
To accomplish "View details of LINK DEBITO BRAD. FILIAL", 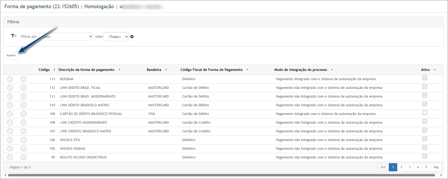I will [24, 88].
